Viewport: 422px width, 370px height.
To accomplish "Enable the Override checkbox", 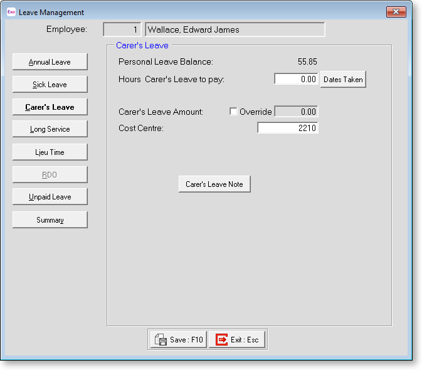I will [234, 112].
